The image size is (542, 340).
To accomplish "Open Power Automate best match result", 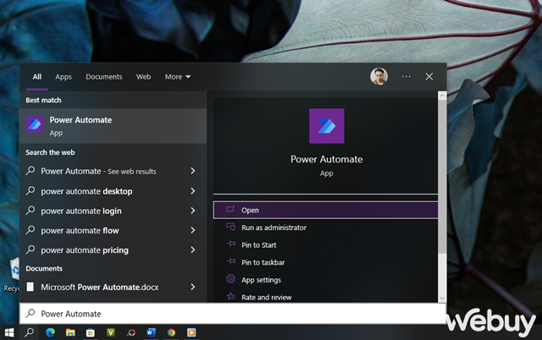I will (113, 126).
